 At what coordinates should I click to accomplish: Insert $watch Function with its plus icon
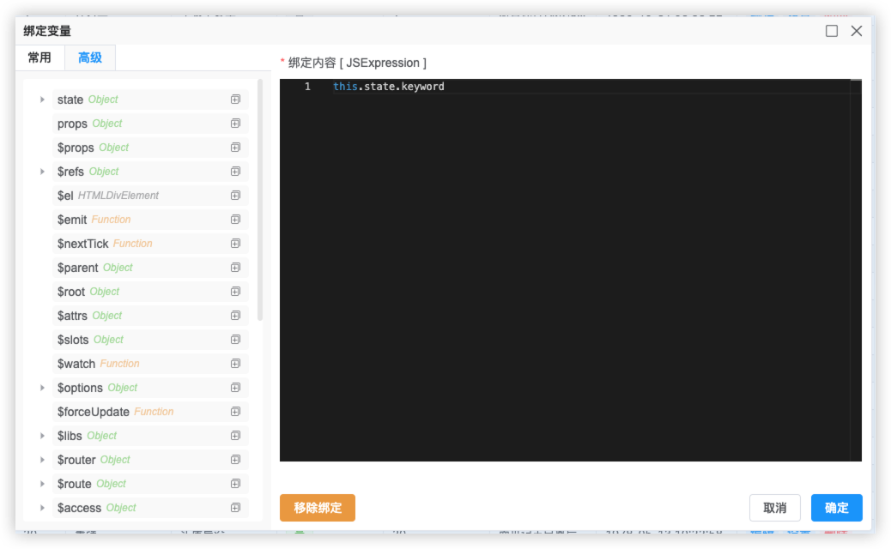pos(235,364)
